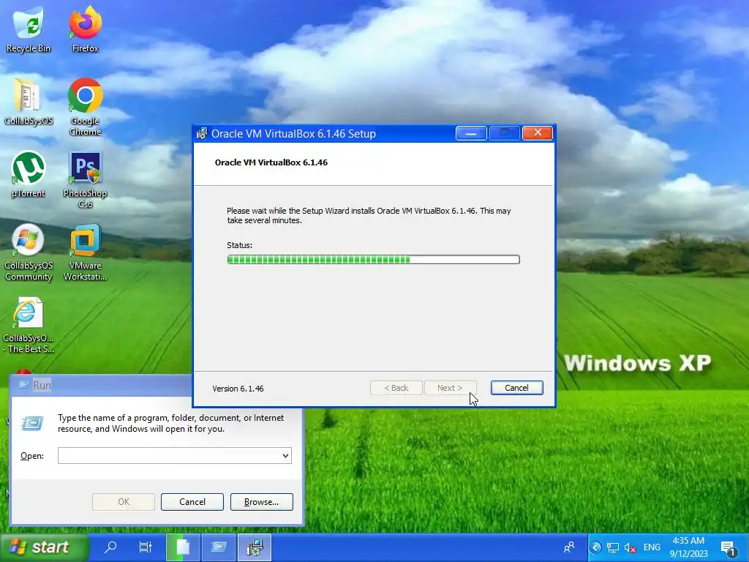Click the VirtualBox Setup title bar icon

[202, 133]
